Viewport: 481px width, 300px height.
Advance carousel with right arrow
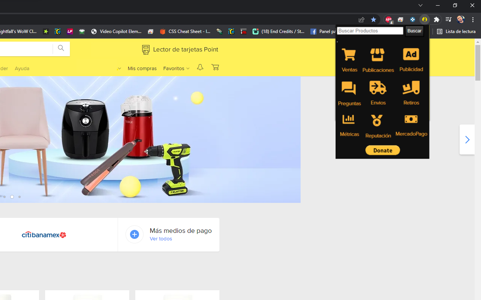point(467,139)
